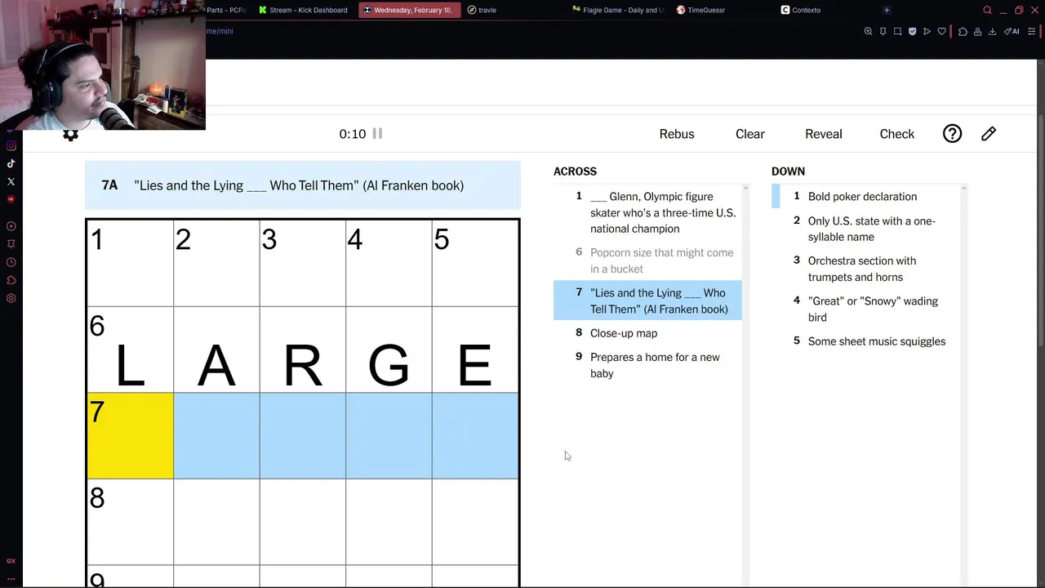Click grid square numbered 3
The height and width of the screenshot is (588, 1045).
click(302, 263)
